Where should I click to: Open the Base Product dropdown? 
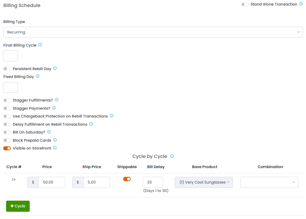204,182
